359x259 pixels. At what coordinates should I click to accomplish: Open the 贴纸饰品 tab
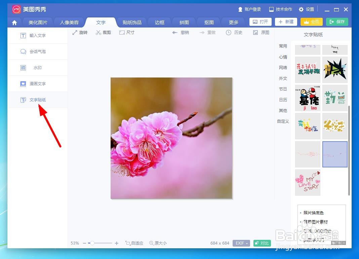[x=132, y=22]
